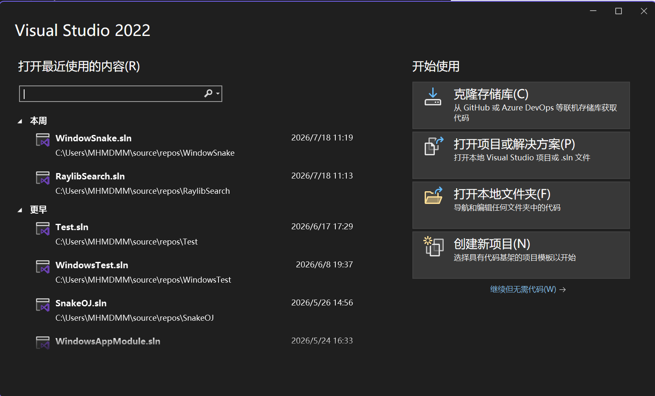Click the timestamp 2026/6/8 19:37
The width and height of the screenshot is (655, 396).
(x=324, y=264)
